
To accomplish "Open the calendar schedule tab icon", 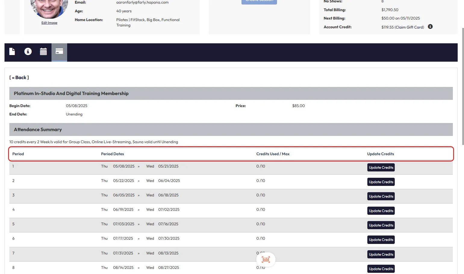I will (43, 52).
